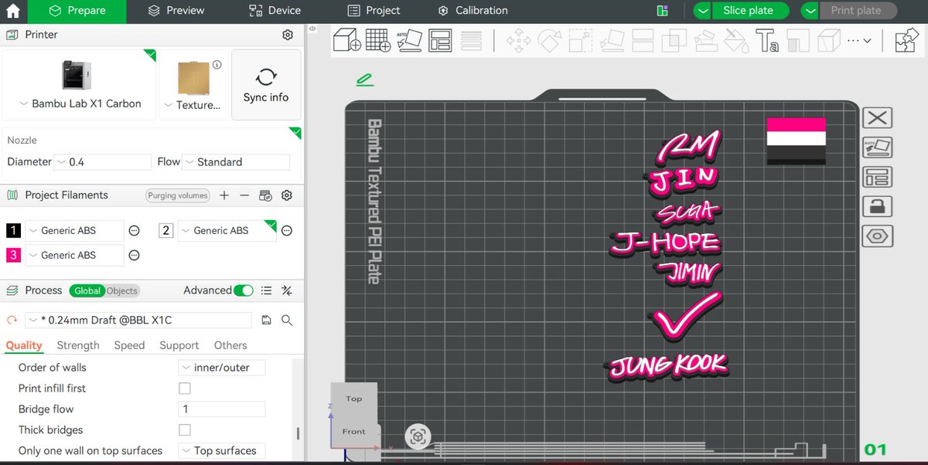
Task: Click the add filament plus icon
Action: pos(224,195)
